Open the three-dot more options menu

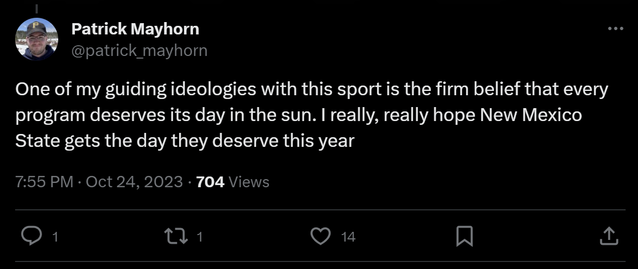point(615,29)
